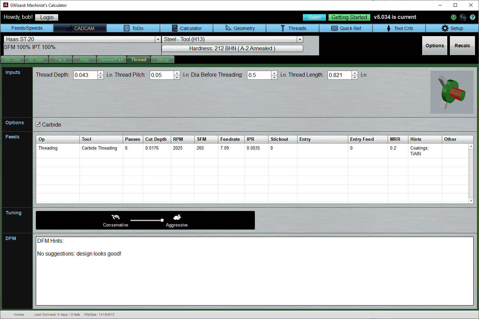Switch to the Feeds/Speeds tab

(27, 28)
